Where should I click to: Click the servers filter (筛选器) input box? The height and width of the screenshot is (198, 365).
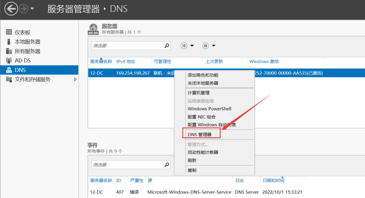127,46
